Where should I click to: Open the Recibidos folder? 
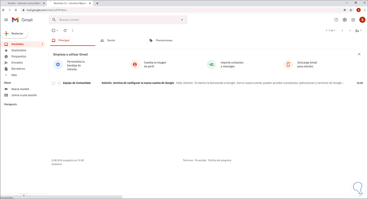pyautogui.click(x=23, y=44)
